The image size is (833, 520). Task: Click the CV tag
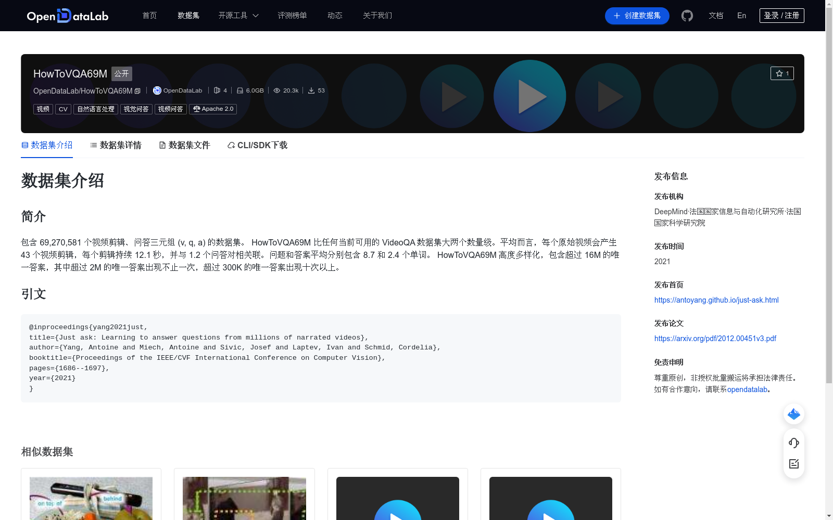[63, 109]
